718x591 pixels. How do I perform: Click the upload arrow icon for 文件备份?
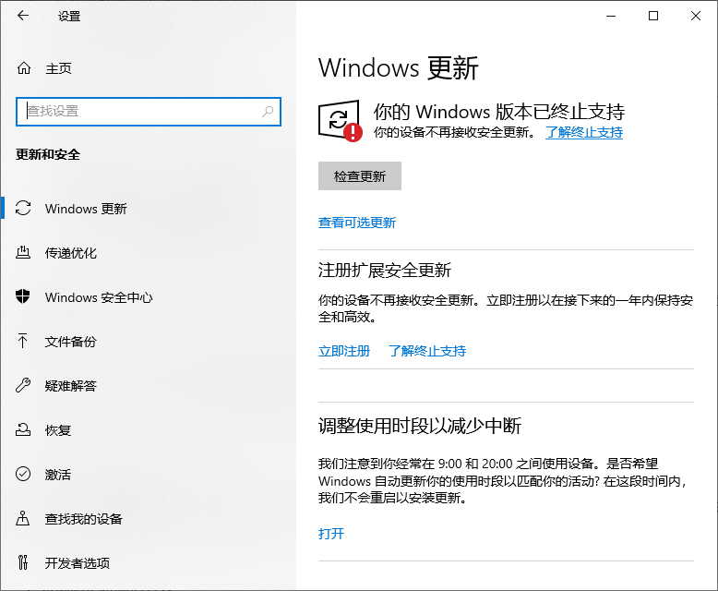(x=23, y=342)
